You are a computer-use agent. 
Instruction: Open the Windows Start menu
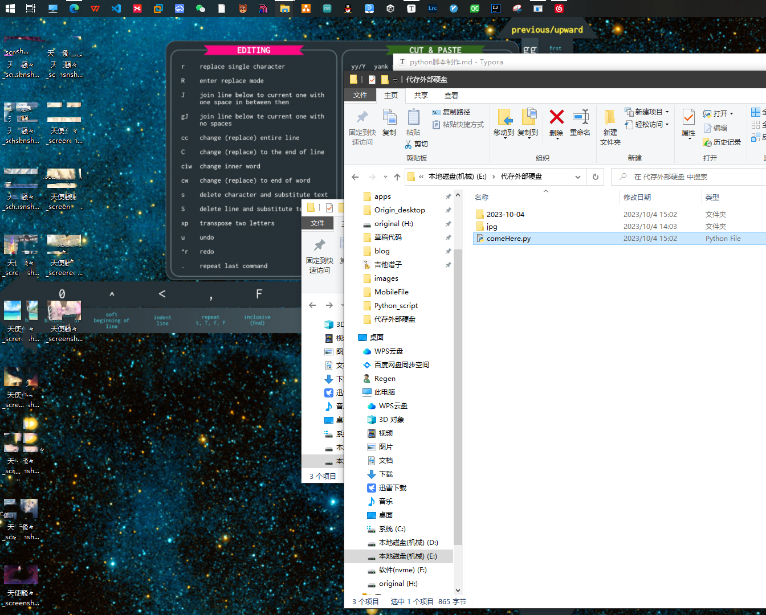click(10, 8)
